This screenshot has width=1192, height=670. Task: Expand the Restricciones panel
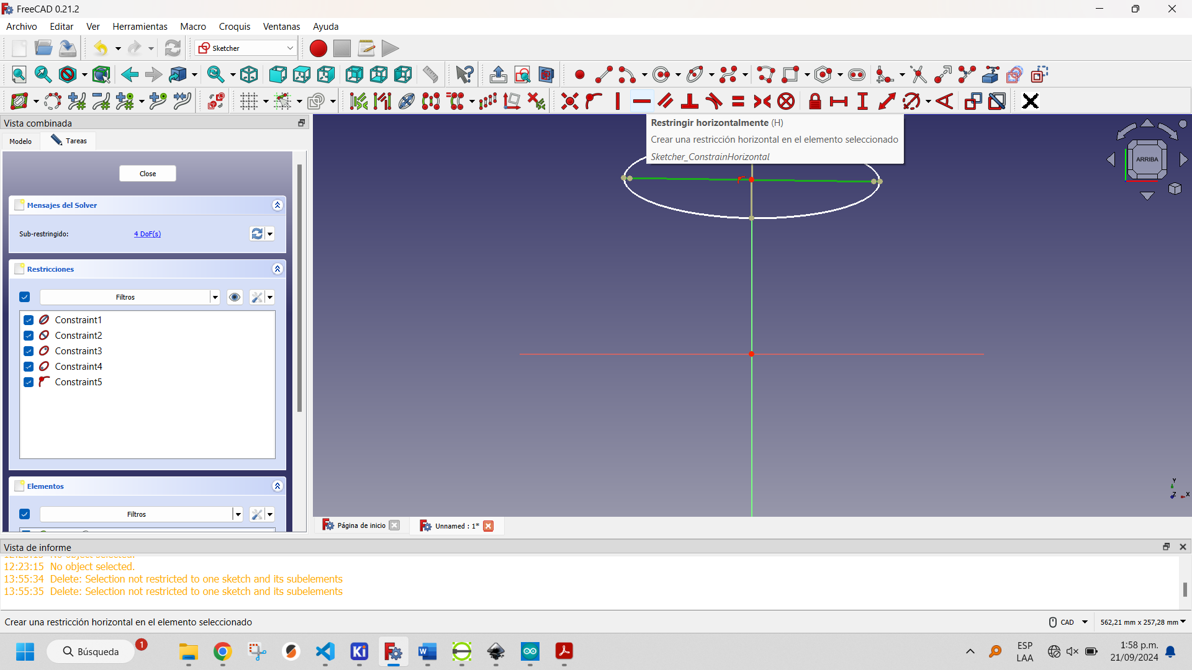(x=278, y=269)
